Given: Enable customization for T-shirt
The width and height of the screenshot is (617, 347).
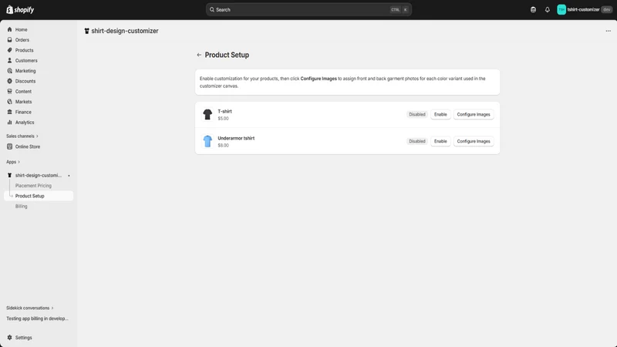Looking at the screenshot, I should click(x=440, y=114).
